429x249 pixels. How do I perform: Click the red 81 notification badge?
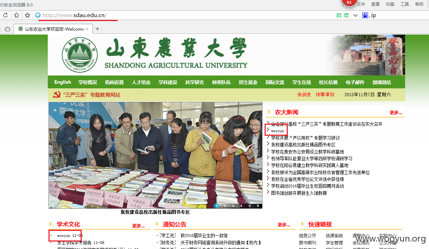[349, 3]
